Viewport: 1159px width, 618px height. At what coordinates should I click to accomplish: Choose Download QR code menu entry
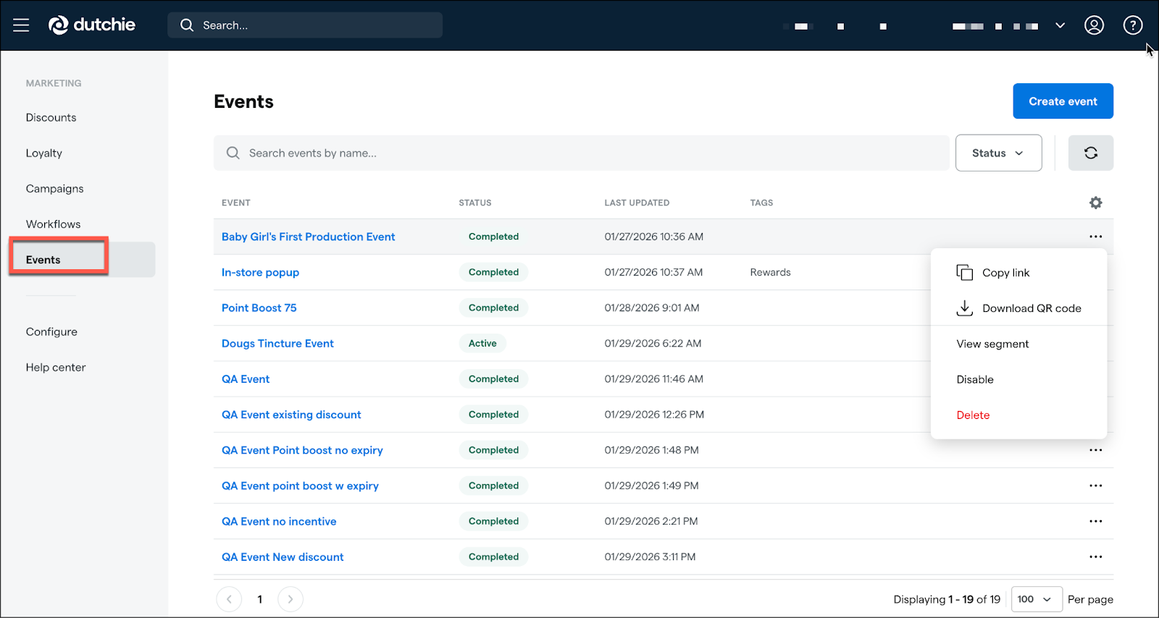click(x=1018, y=308)
